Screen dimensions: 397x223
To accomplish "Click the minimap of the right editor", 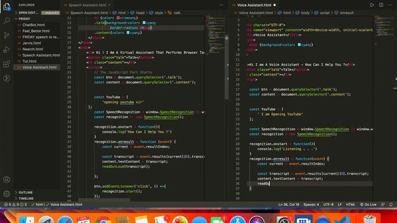I will point(384,30).
